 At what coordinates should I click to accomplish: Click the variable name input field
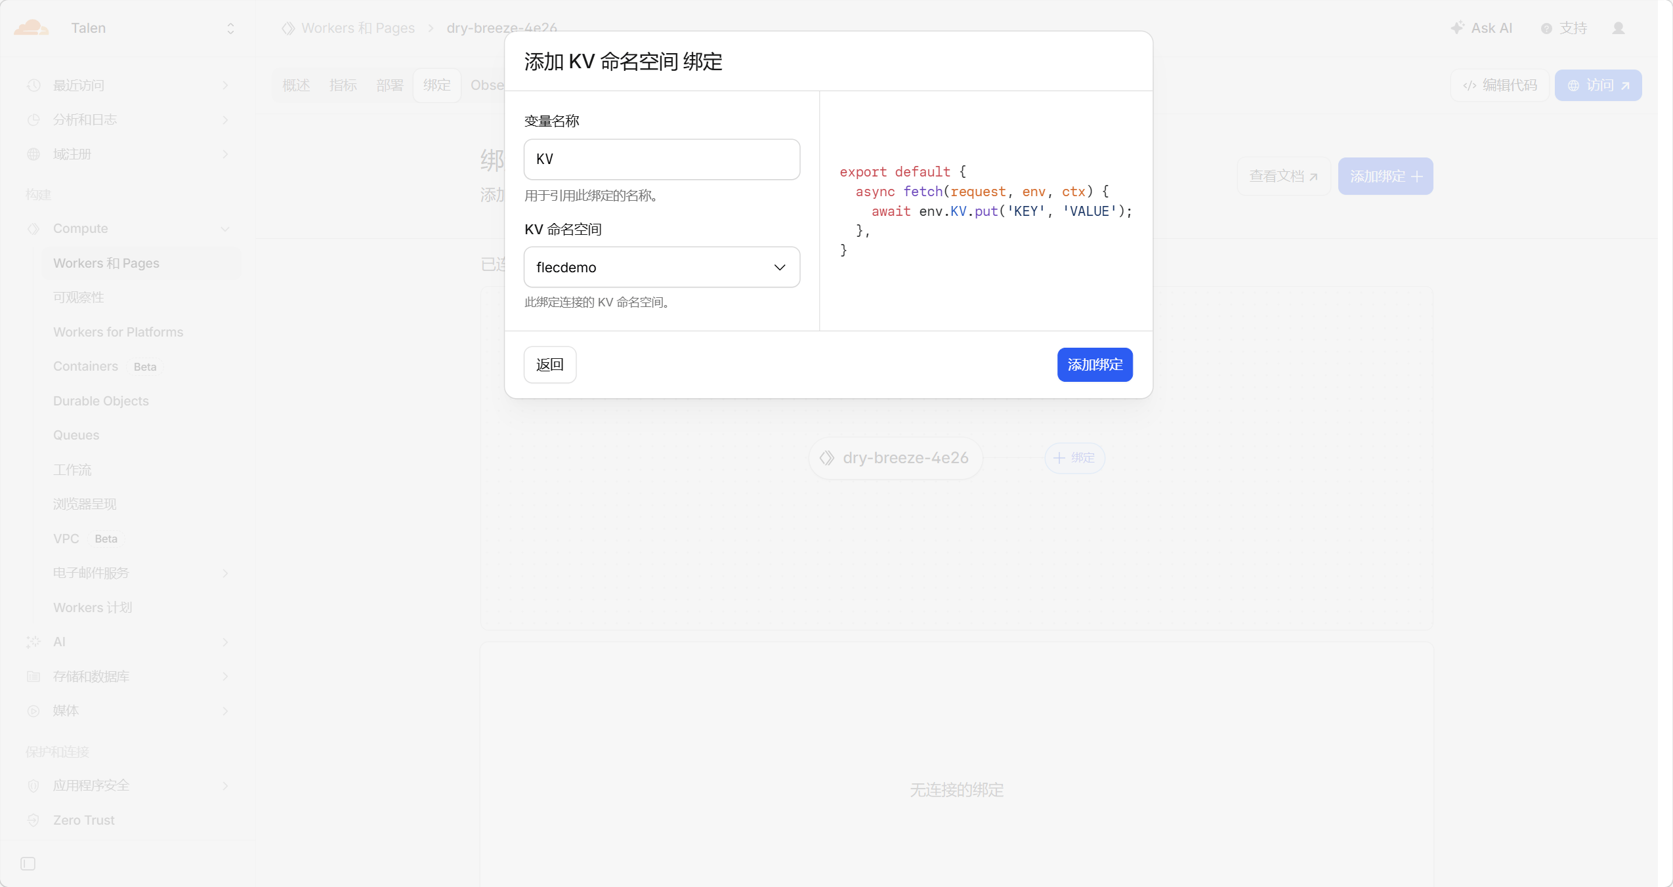[x=662, y=159]
